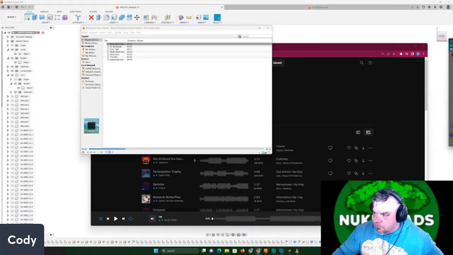453x255 pixels.
Task: Click Create Sketch icon in Fusion toolbar
Action: (27, 17)
